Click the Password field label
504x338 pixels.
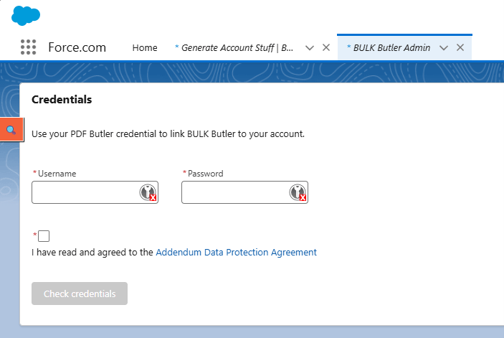click(x=206, y=174)
